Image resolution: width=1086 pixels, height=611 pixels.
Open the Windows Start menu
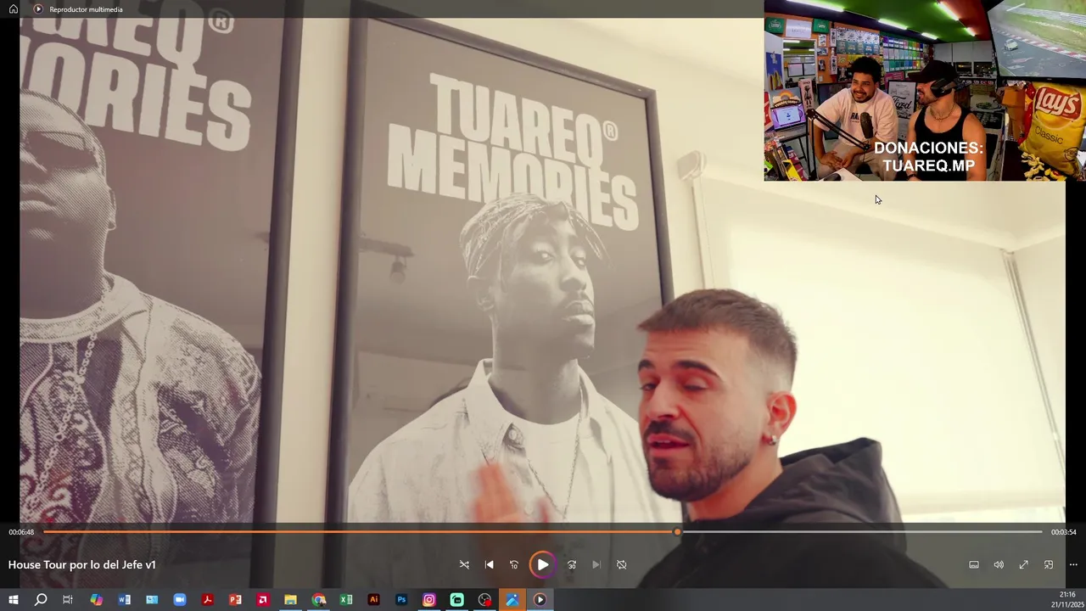[x=13, y=600]
